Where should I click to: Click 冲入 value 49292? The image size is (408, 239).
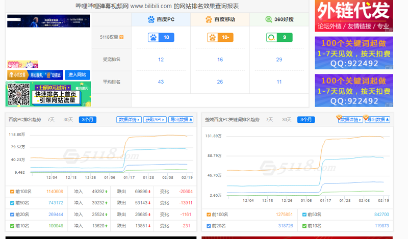(98, 192)
